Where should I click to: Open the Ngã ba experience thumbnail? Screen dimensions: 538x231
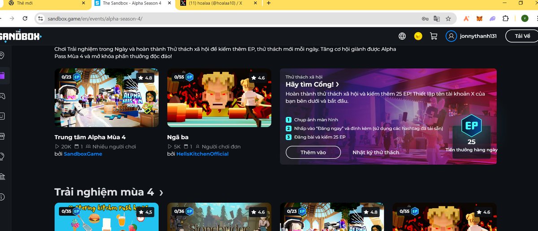219,98
